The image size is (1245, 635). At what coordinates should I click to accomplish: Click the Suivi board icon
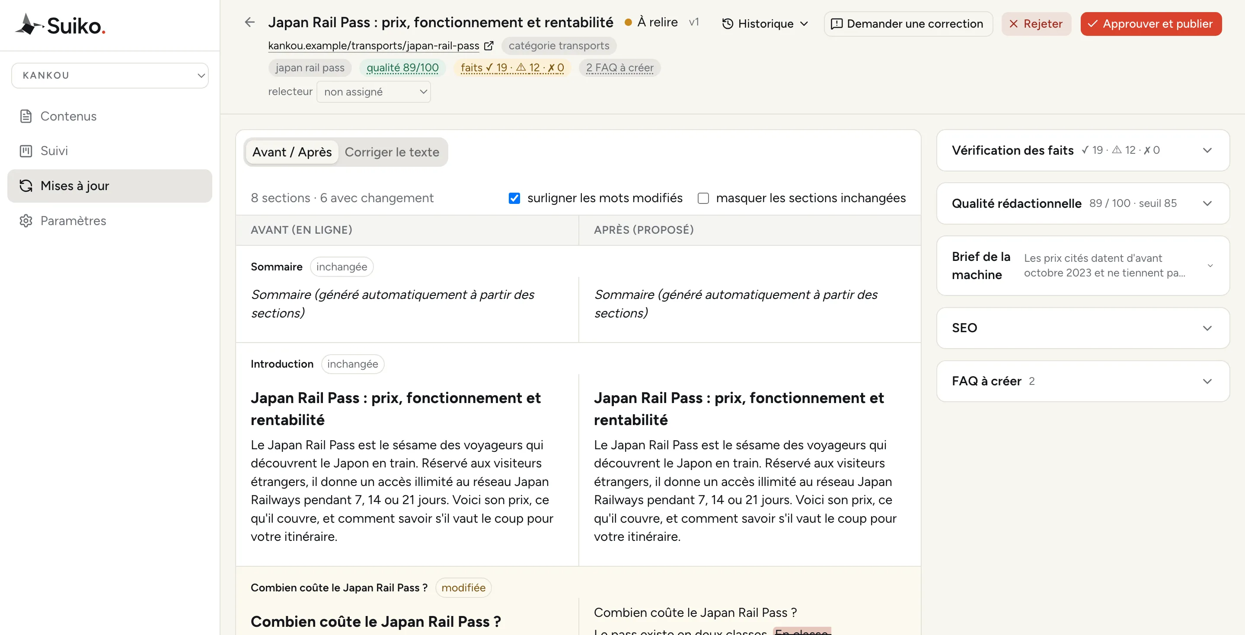26,151
